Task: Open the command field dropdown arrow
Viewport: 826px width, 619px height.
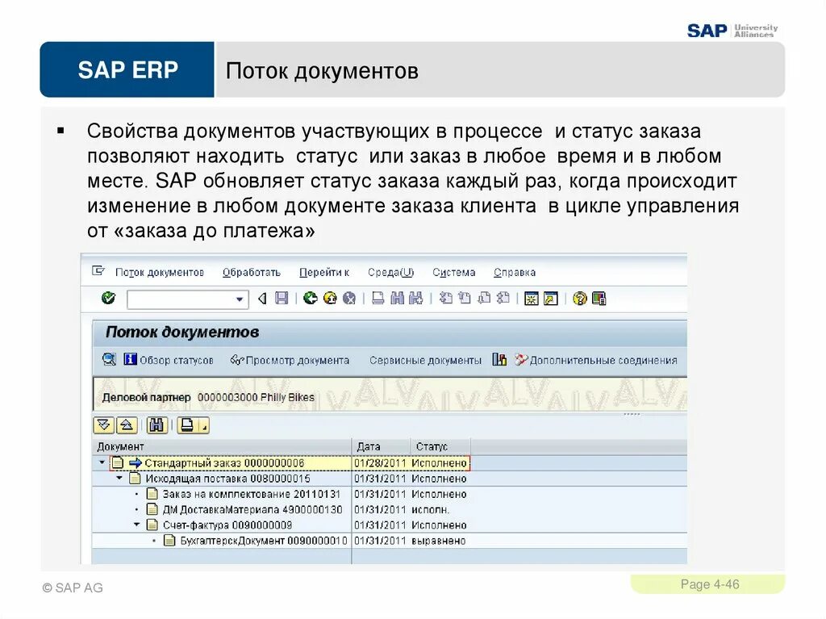Action: pyautogui.click(x=240, y=299)
